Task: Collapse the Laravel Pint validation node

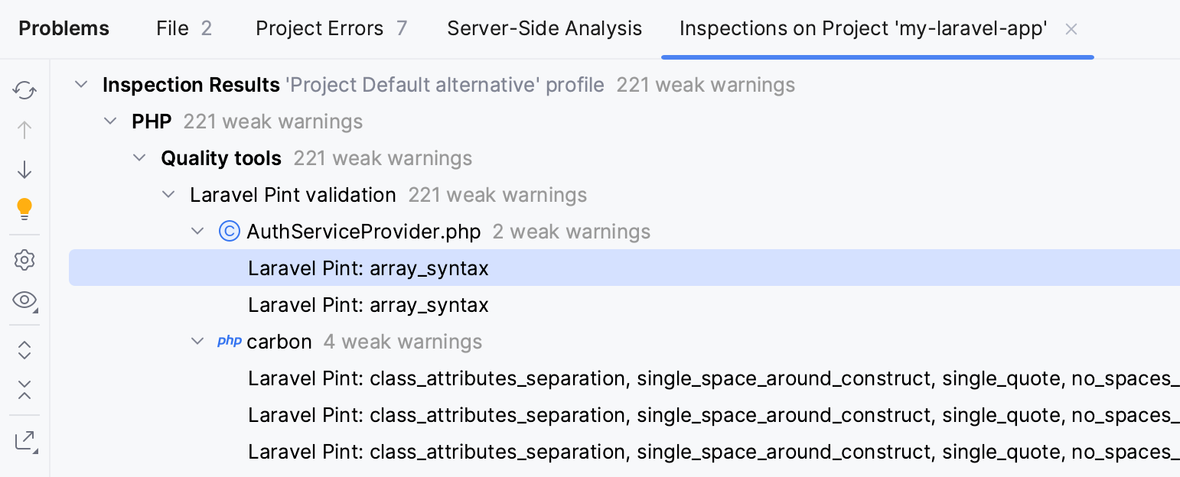Action: (168, 194)
